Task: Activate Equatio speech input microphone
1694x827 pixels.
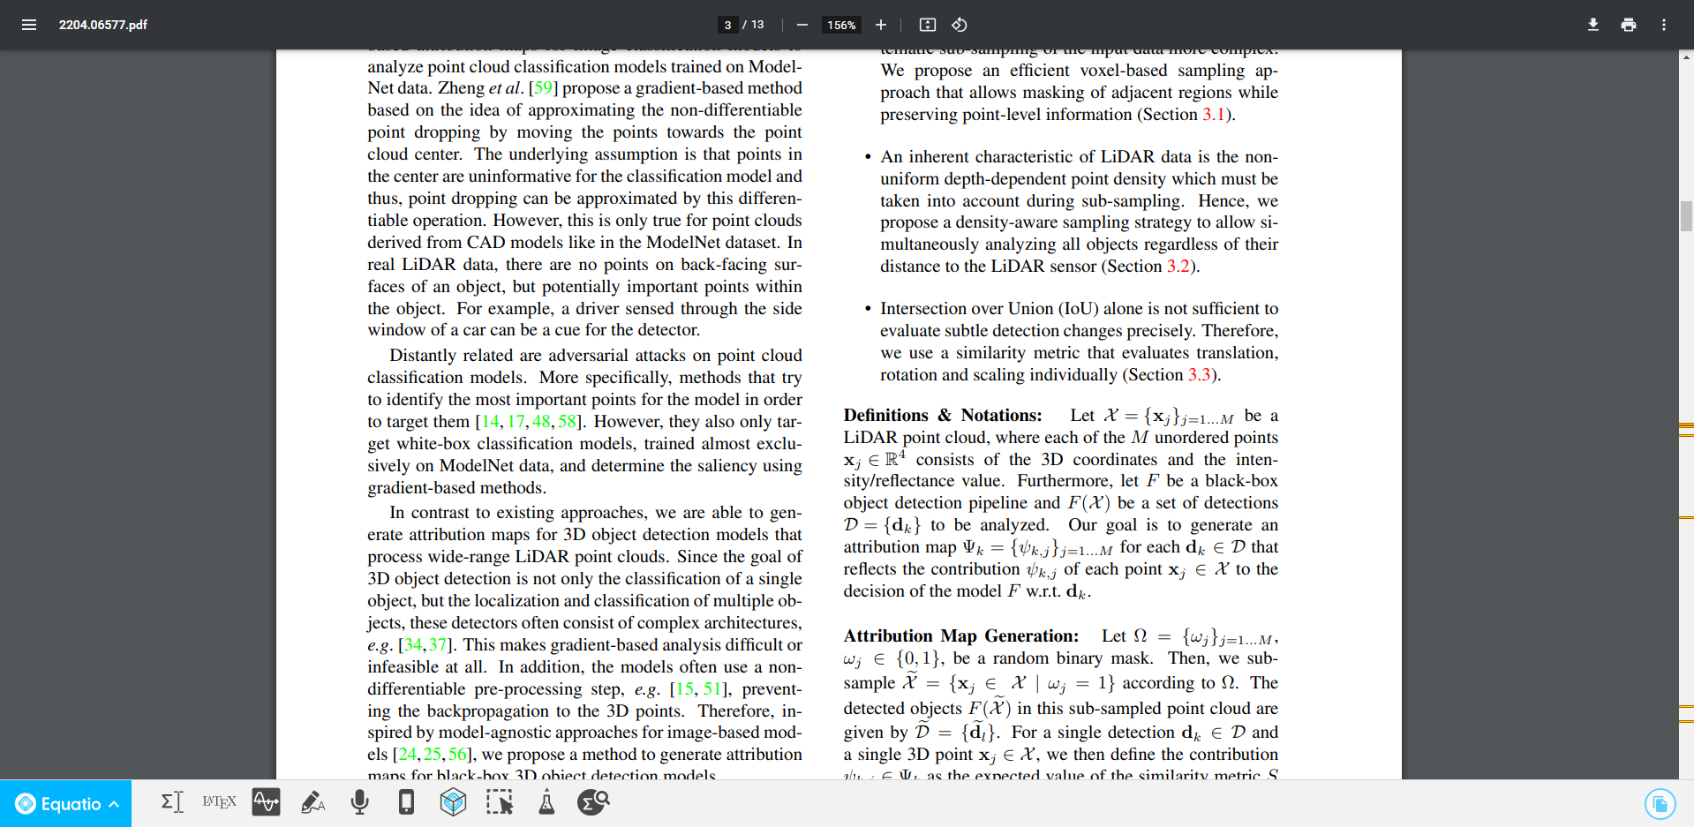Action: [359, 802]
